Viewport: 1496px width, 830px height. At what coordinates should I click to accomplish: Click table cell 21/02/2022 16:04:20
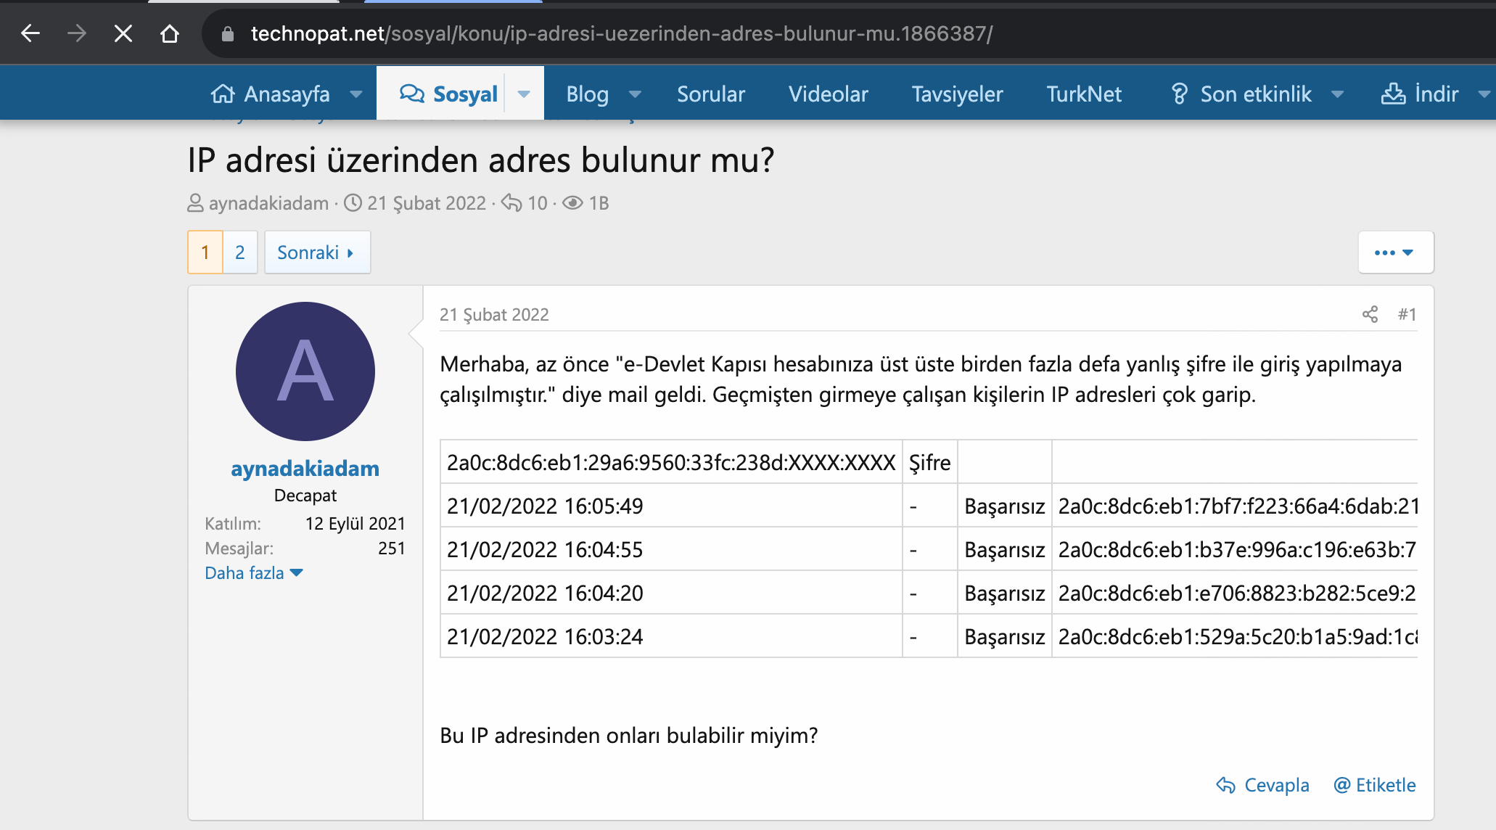(671, 593)
